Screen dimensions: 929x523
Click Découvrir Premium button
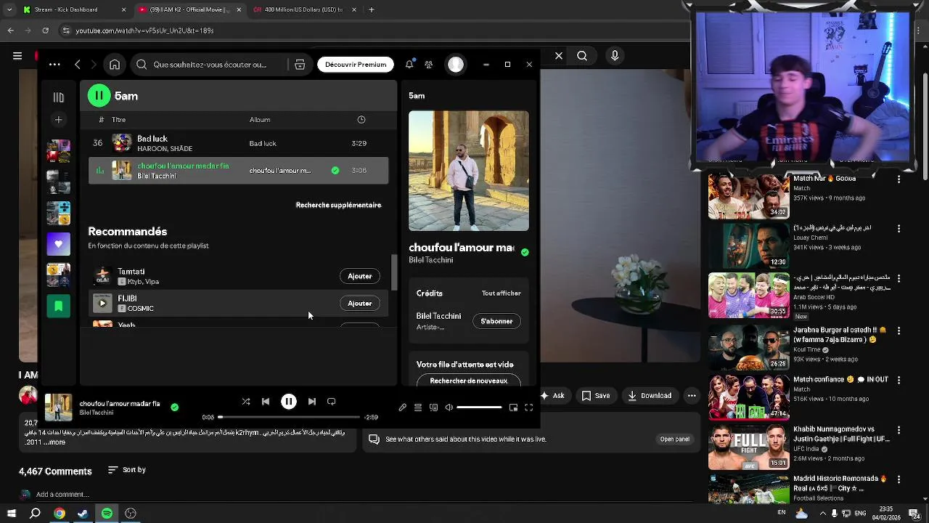pos(356,65)
